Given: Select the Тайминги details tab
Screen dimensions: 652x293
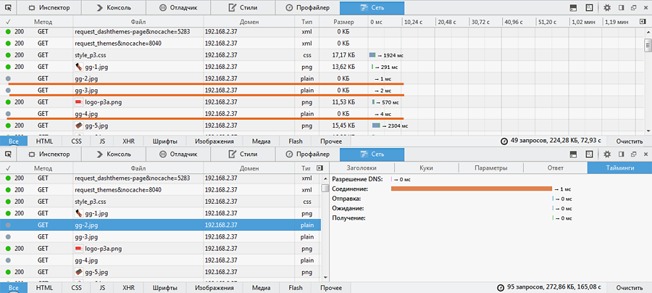Looking at the screenshot, I should point(619,168).
